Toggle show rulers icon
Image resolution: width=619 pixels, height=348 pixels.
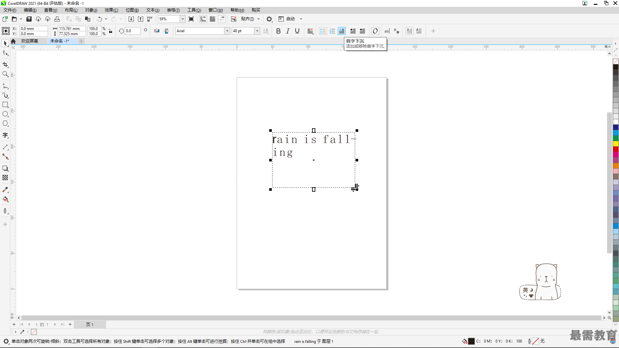coord(203,19)
